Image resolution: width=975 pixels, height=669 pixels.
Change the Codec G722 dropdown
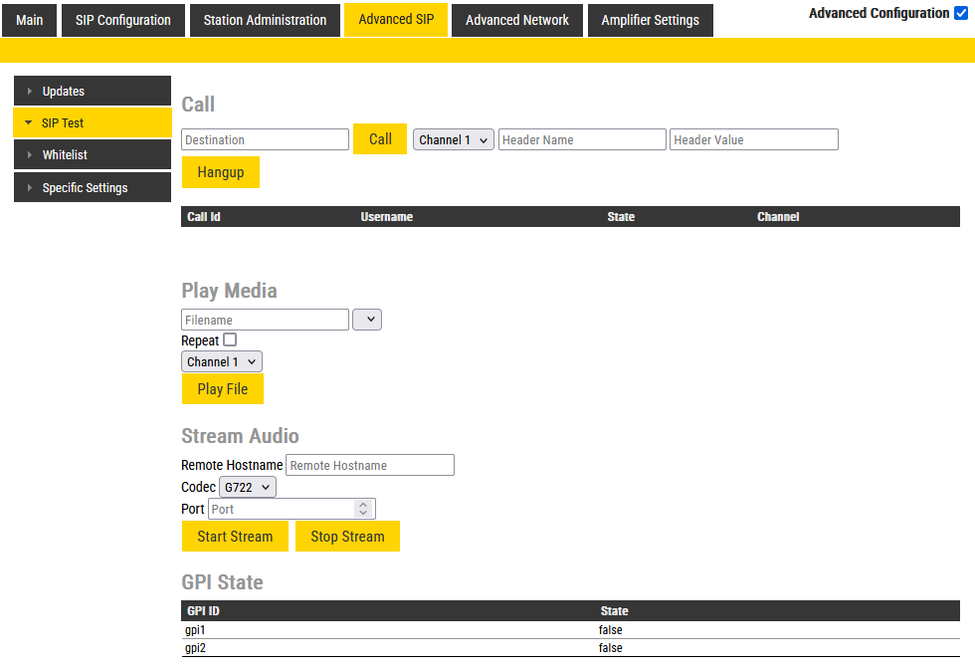[247, 488]
